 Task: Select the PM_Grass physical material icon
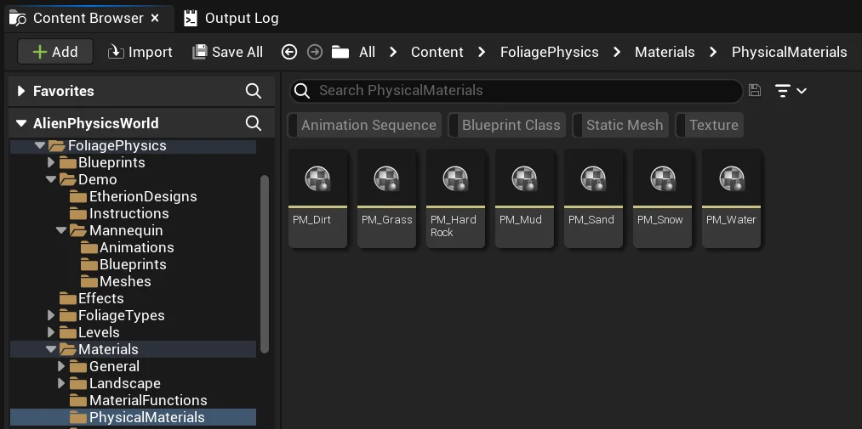tap(386, 179)
